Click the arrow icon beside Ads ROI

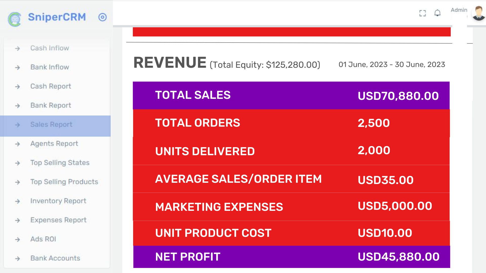tap(17, 239)
